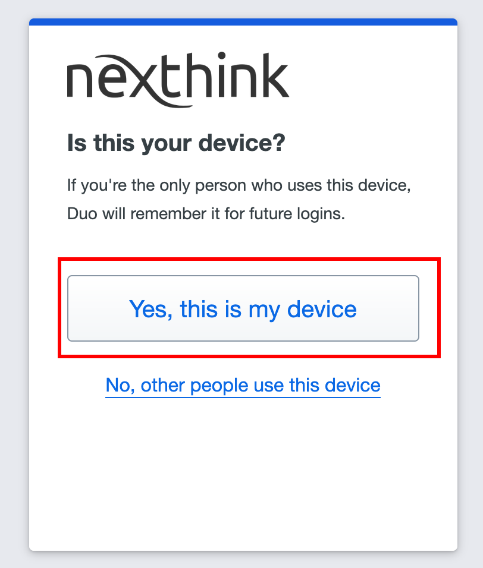The image size is (483, 568).
Task: Decline remembering this shared device
Action: click(x=243, y=386)
